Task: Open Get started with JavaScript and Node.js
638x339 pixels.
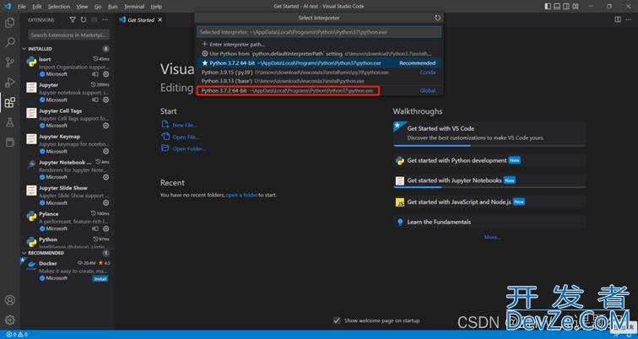Action: pos(489,202)
